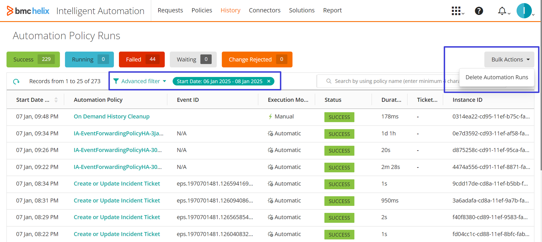Filter runs by Waiting status
This screenshot has width=542, height=242.
pos(193,59)
